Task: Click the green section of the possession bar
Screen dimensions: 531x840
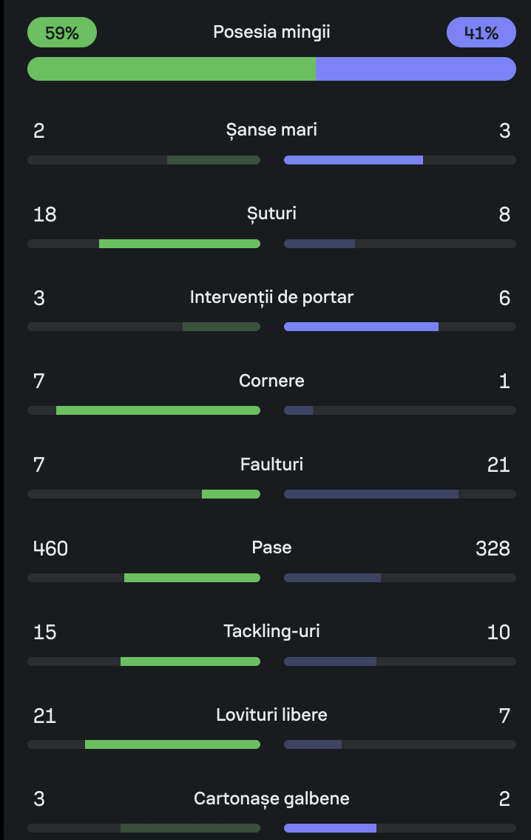Action: (172, 69)
